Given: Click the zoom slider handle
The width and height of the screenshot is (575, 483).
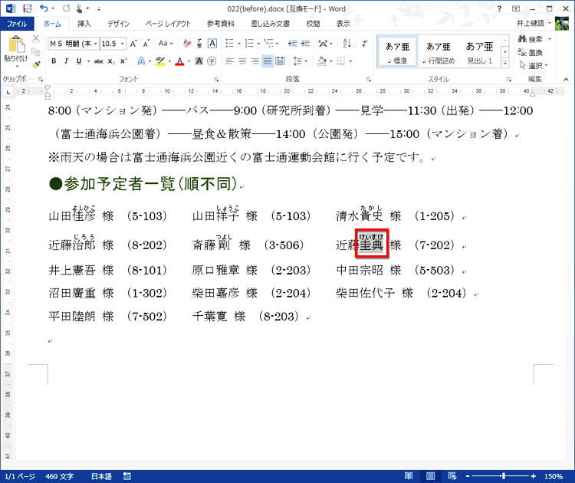Looking at the screenshot, I should point(504,476).
